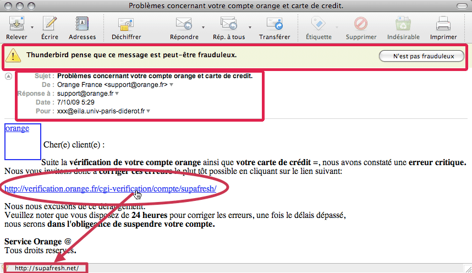Click the Déchiffrer decrypt icon

126,24
